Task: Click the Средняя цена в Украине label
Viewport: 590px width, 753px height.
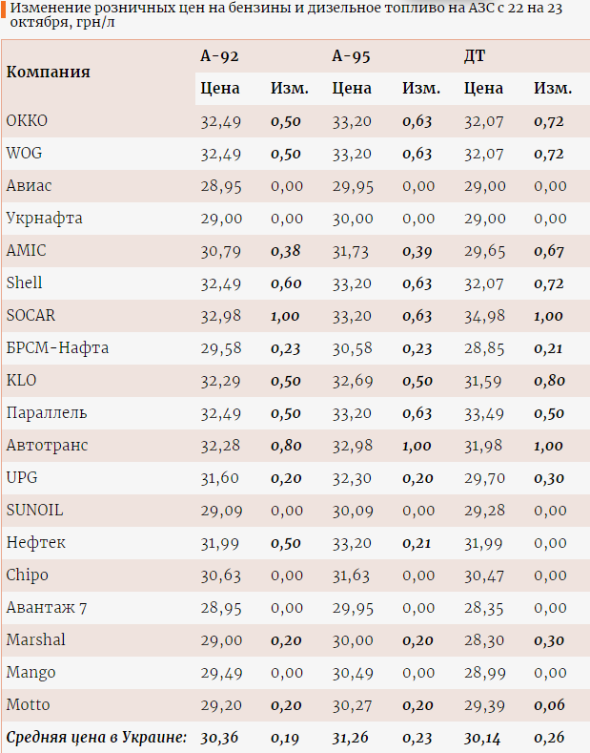Action: [96, 738]
